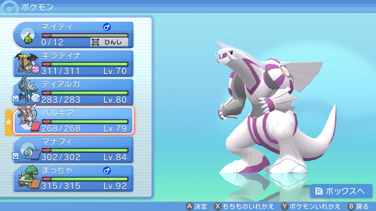
Task: Click the パルキア sprite icon
Action: point(27,115)
